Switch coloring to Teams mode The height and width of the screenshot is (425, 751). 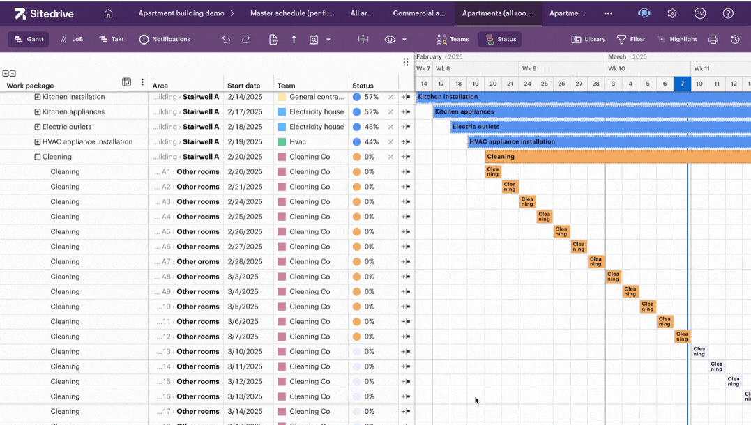[452, 39]
